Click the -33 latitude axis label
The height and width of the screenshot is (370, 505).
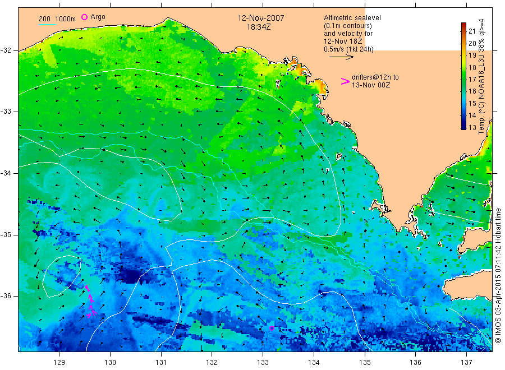pyautogui.click(x=6, y=112)
